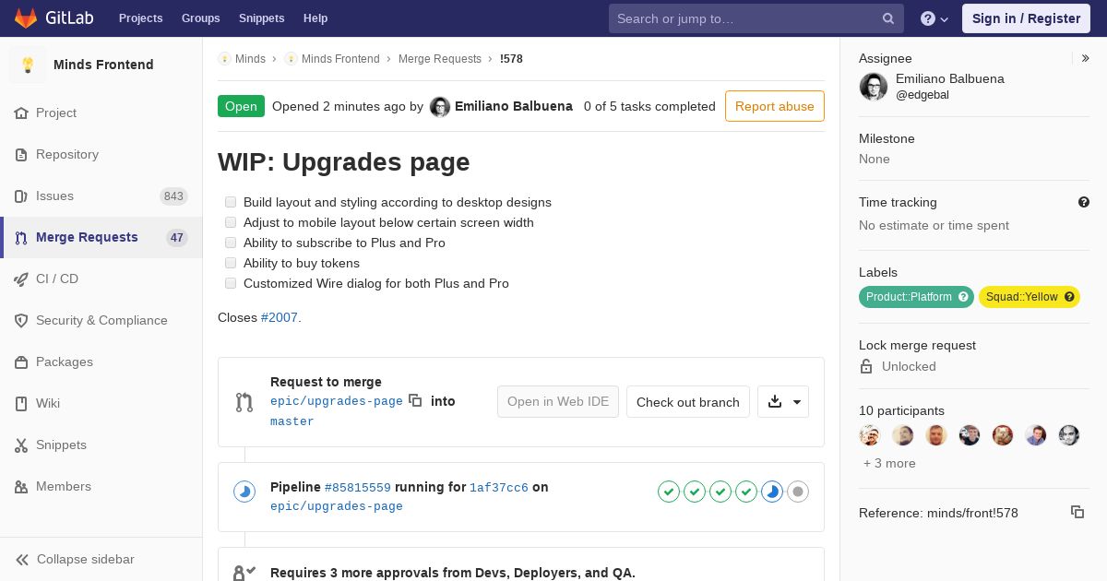The height and width of the screenshot is (581, 1107).
Task: Click Check out branch button
Action: (x=688, y=401)
